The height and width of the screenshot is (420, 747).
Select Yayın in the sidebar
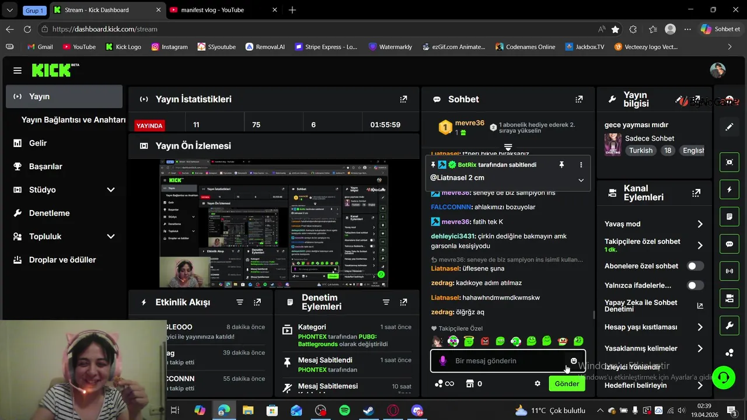[64, 96]
